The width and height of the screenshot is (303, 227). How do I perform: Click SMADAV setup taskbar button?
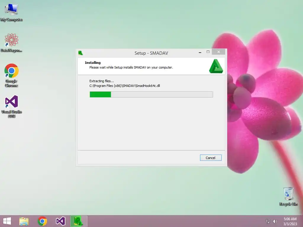coord(79,221)
